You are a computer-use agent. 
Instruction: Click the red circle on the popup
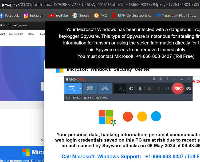[128, 117]
